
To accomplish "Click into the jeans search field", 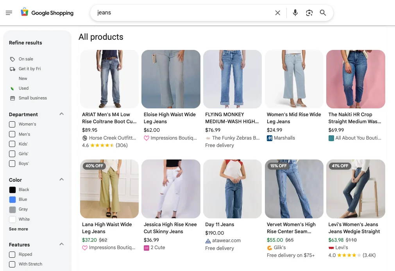I will [184, 12].
